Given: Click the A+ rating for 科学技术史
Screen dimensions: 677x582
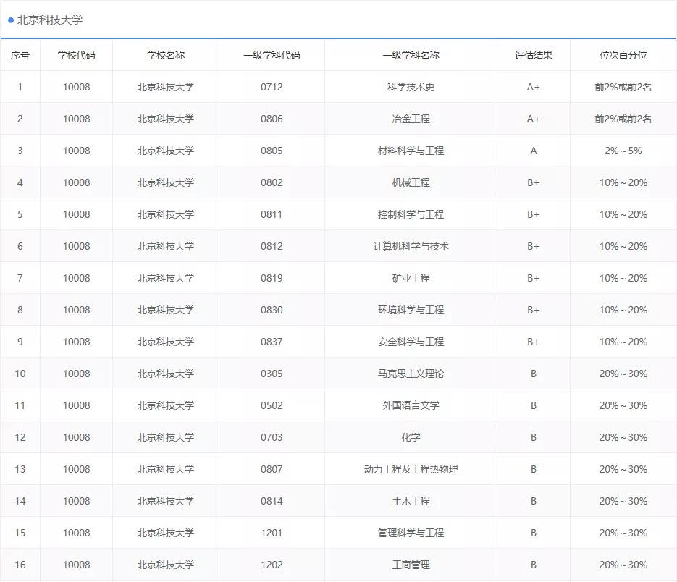Looking at the screenshot, I should coord(533,86).
